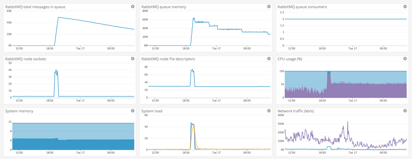The height and width of the screenshot is (159, 412).
Task: Click '2.5' y-axis label in queue consumers graph
Action: click(x=282, y=12)
